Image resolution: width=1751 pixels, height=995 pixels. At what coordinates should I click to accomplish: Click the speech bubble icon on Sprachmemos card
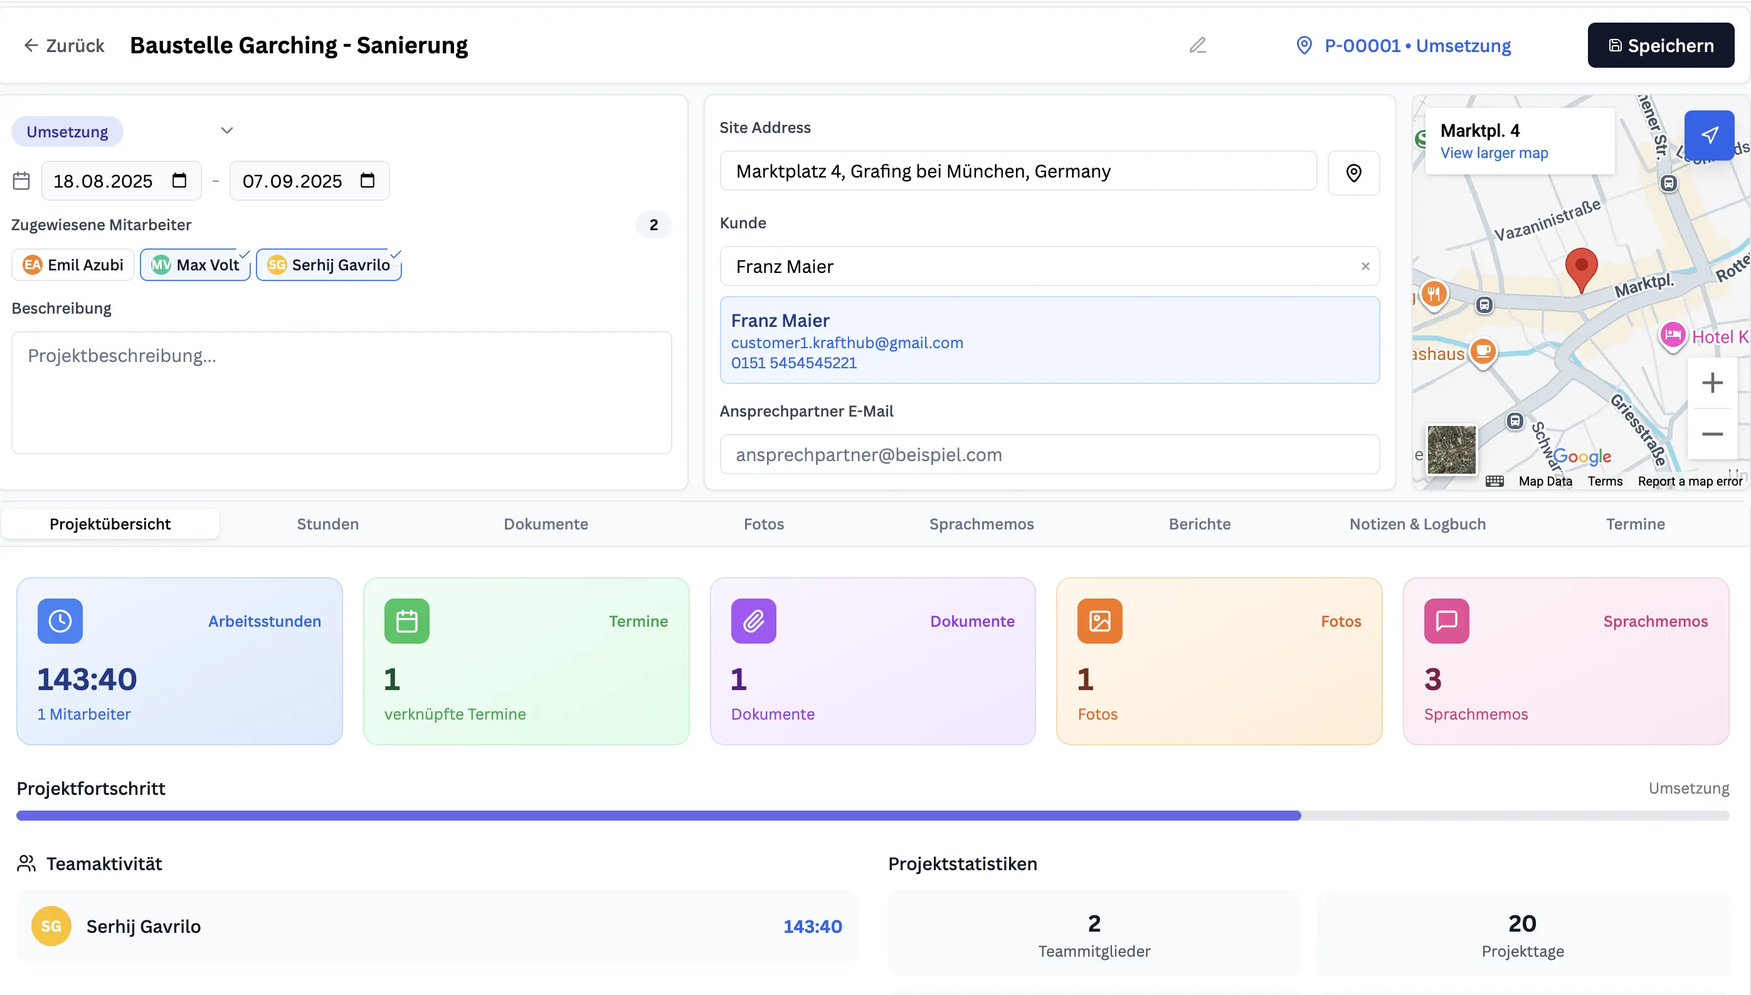tap(1447, 620)
